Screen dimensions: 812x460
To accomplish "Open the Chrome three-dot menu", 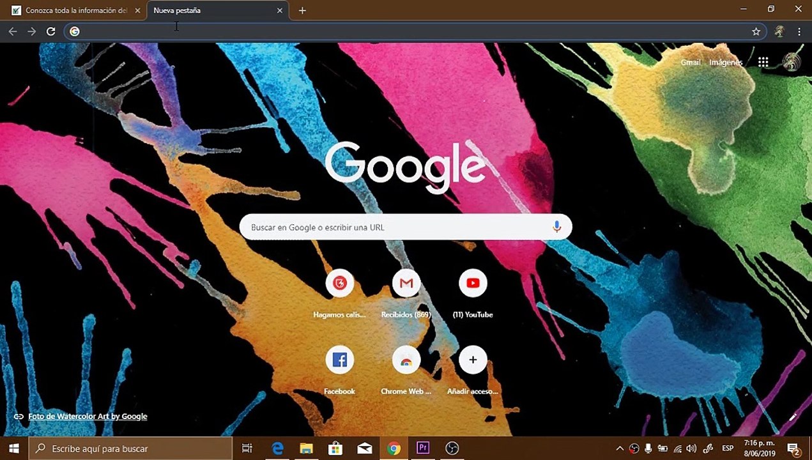I will (799, 31).
